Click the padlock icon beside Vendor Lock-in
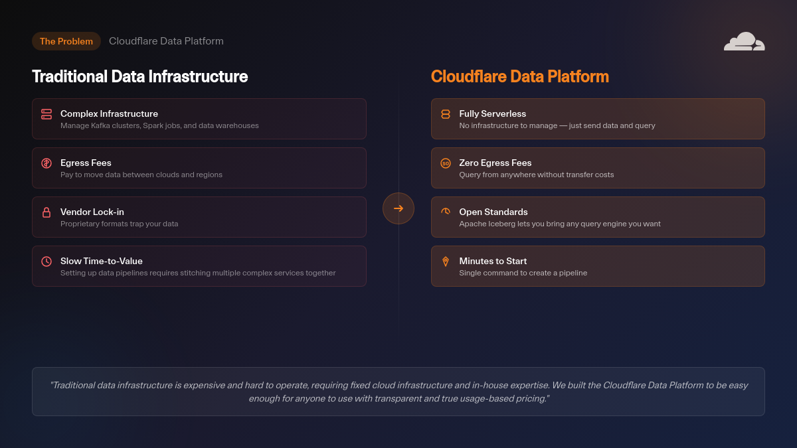The image size is (797, 448). click(x=46, y=212)
